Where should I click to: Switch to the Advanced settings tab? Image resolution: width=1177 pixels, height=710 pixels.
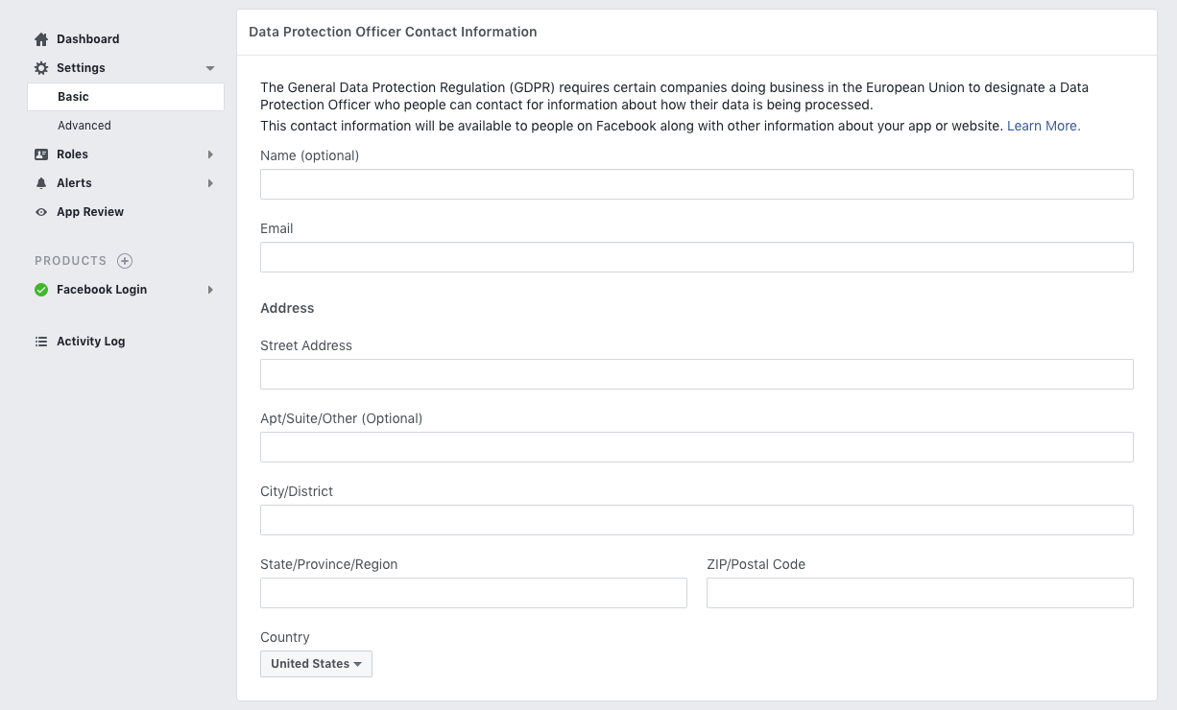[x=84, y=125]
